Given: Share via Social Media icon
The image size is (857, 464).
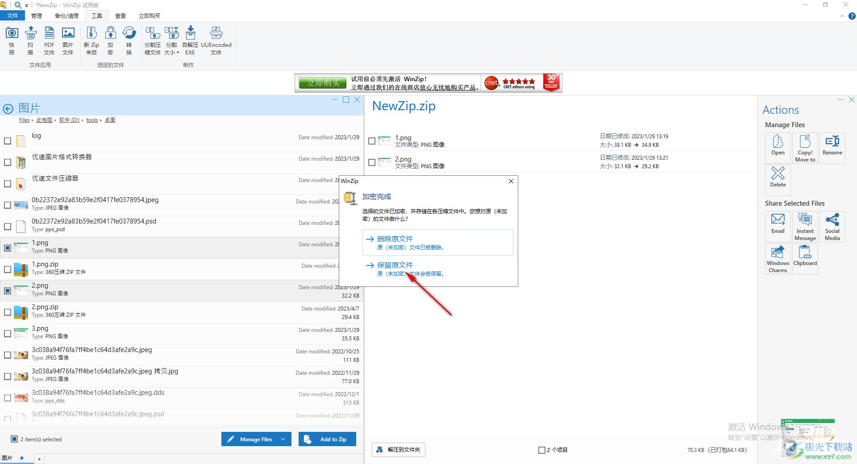Looking at the screenshot, I should click(x=832, y=226).
